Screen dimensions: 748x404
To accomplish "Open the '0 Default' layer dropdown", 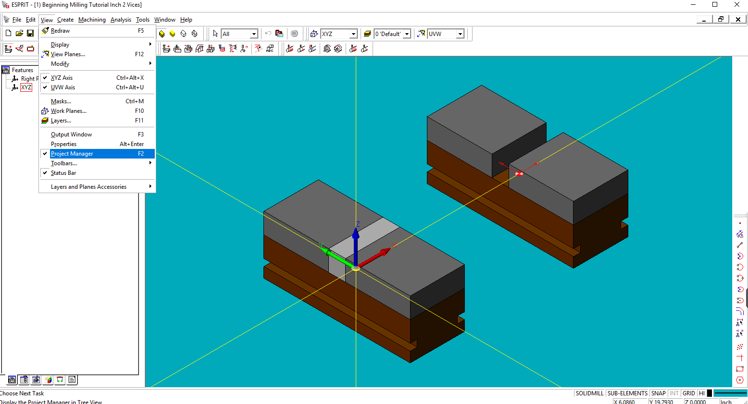I will coord(407,34).
